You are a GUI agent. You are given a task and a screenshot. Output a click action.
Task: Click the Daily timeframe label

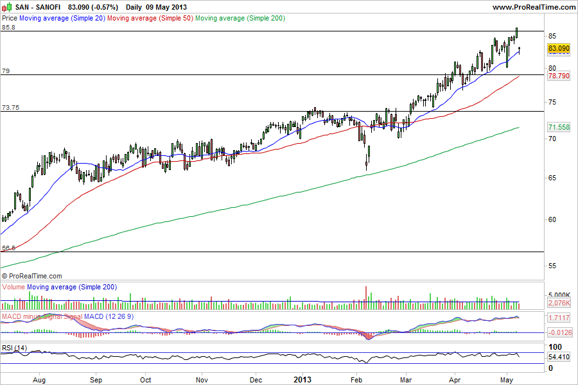[134, 7]
